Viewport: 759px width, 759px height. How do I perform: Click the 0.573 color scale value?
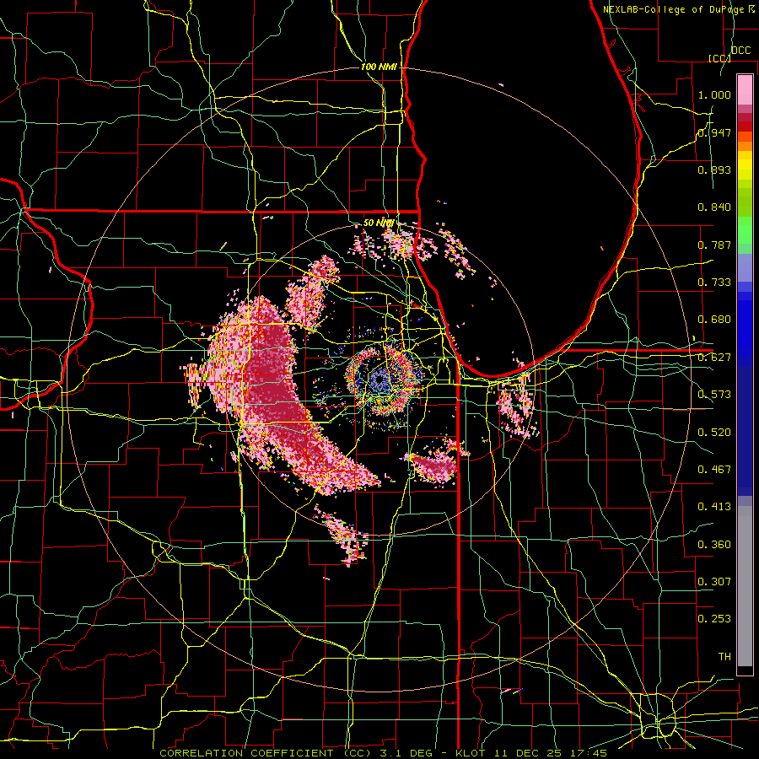pos(714,395)
